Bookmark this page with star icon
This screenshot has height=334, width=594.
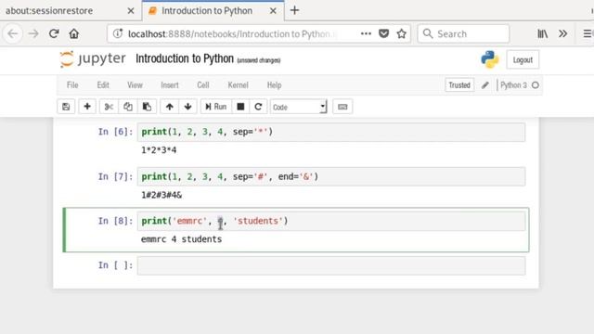402,33
